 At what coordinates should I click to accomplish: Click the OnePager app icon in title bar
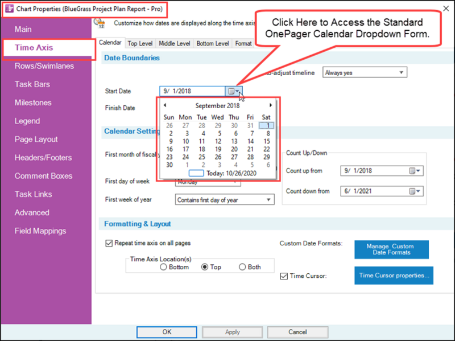pos(9,9)
